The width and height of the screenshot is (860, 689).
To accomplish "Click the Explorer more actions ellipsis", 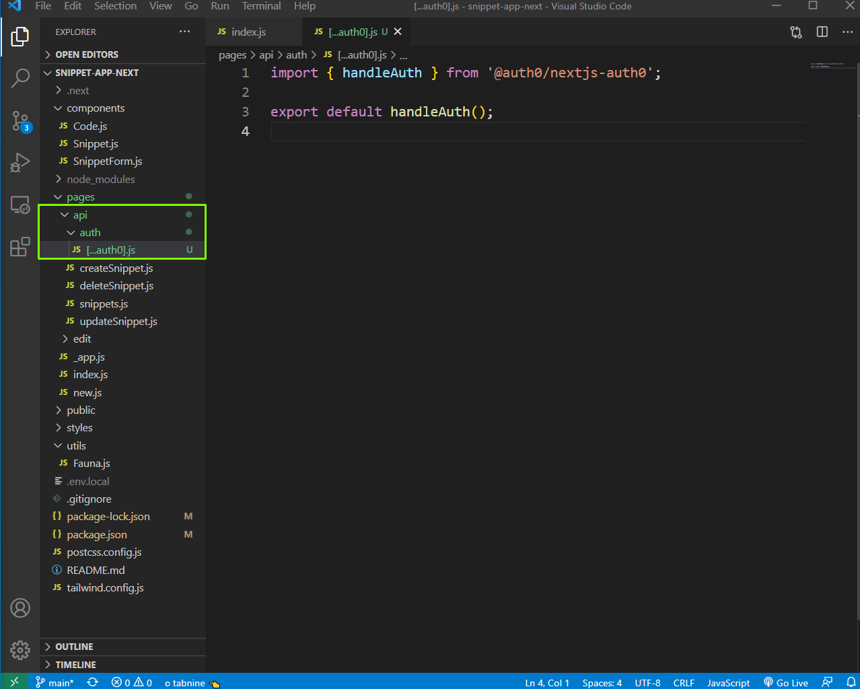I will 184,32.
